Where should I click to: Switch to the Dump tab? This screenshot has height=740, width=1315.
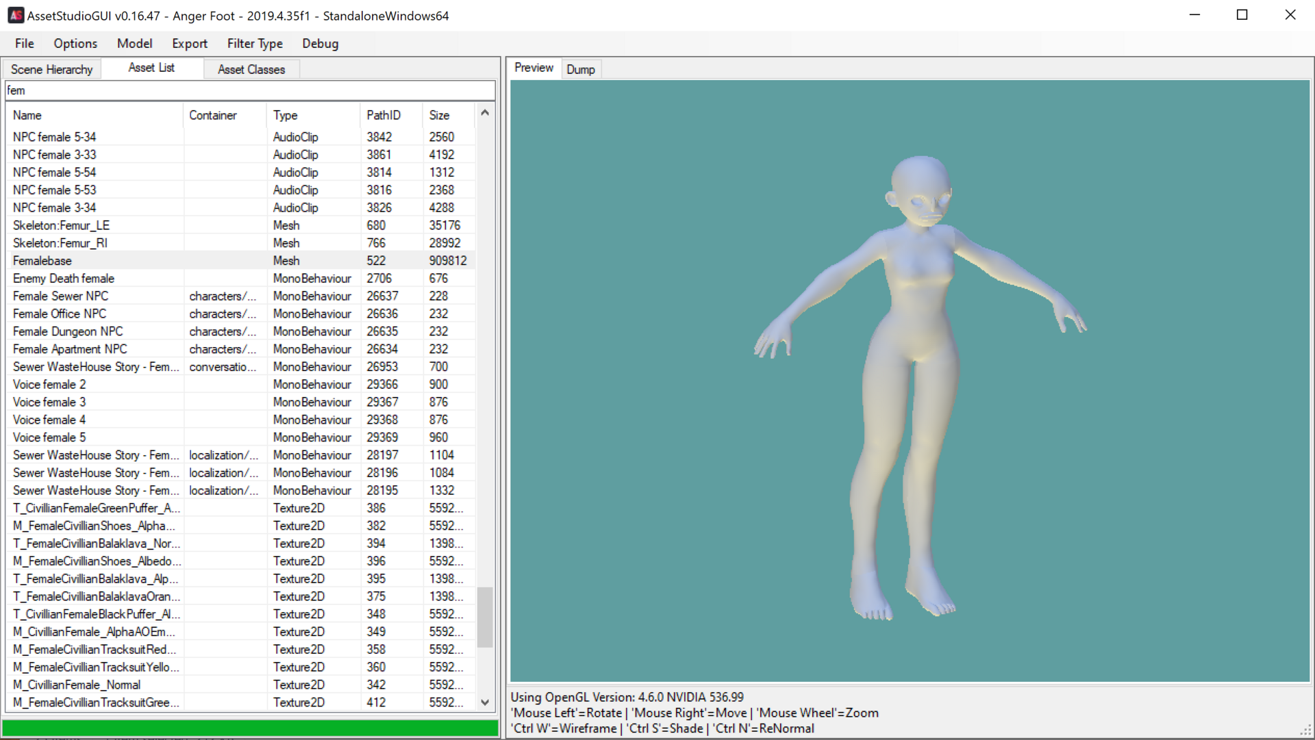click(x=581, y=69)
